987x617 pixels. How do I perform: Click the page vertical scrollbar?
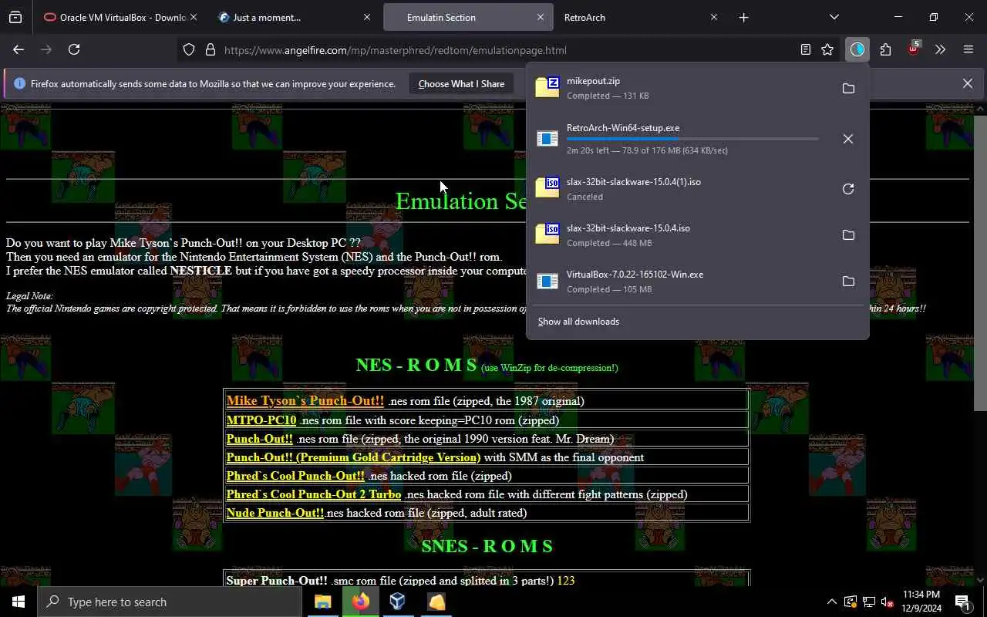coord(980,262)
